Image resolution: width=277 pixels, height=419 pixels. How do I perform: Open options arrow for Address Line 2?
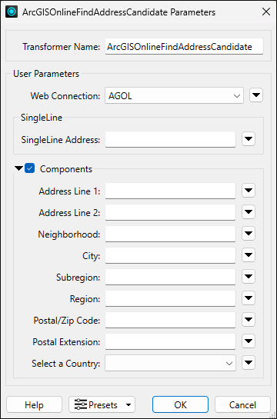(249, 212)
